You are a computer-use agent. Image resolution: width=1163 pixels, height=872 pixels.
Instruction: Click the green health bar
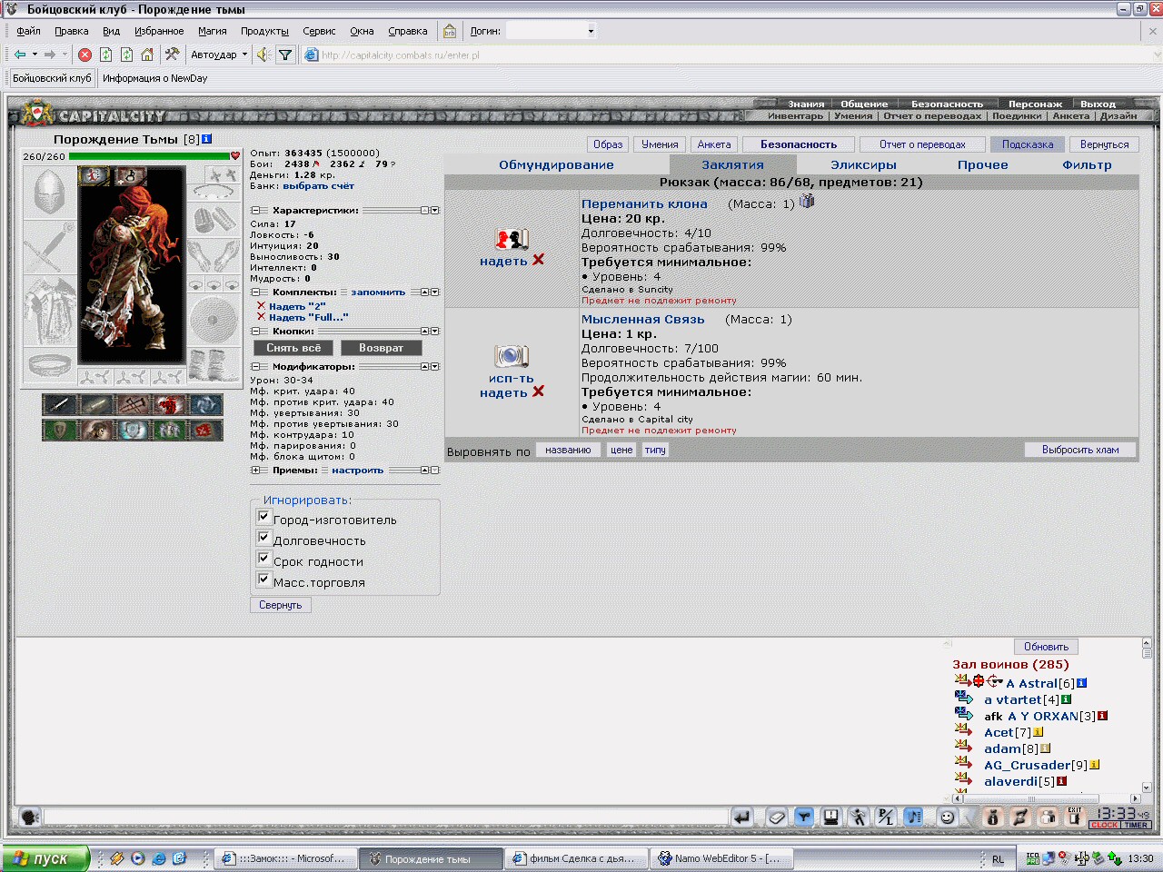click(148, 156)
